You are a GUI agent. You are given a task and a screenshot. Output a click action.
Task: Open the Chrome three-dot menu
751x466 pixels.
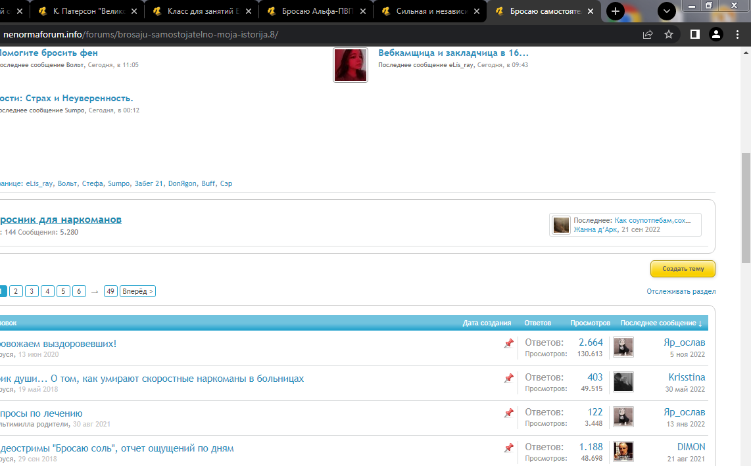pyautogui.click(x=739, y=34)
